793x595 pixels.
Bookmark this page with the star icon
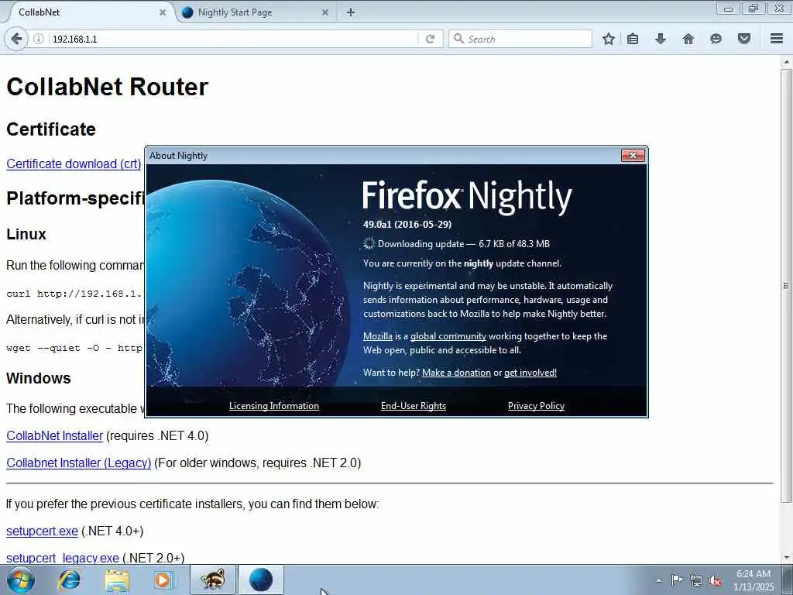(609, 39)
